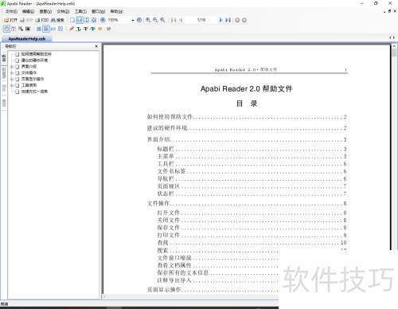Switch to continuous facing layout icon

tap(60, 29)
